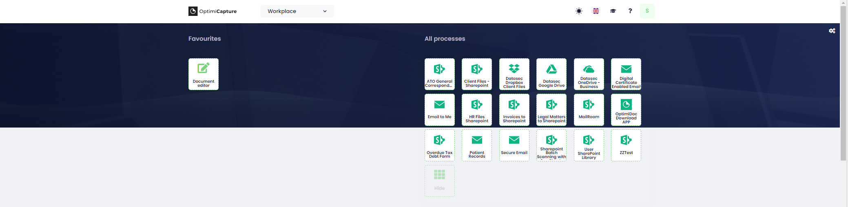This screenshot has width=848, height=207.
Task: Open Legal Matters to Sharepoint tile
Action: click(551, 110)
